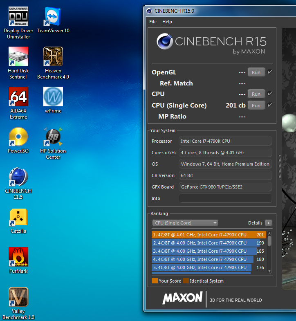Screen dimensions: 296x321
Task: Expand the ranking Details arrow button
Action: (x=269, y=223)
